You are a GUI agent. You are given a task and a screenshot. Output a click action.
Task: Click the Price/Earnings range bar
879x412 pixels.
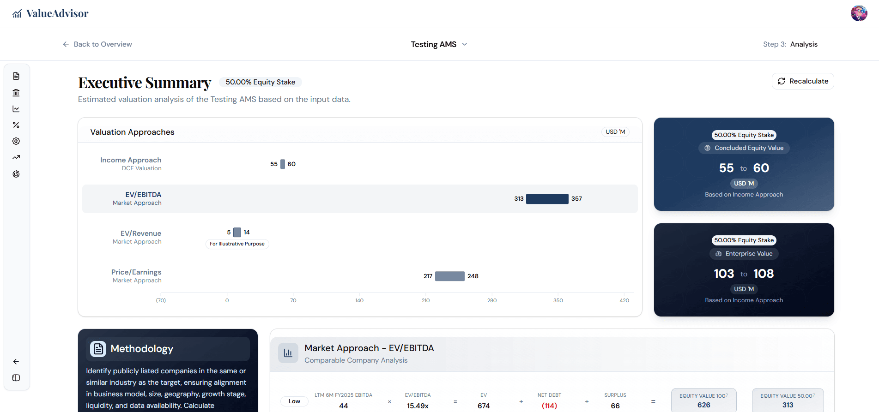coord(449,276)
